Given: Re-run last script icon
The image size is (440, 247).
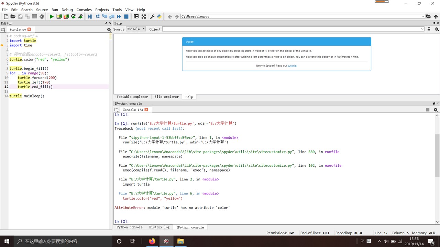Looking at the screenshot, I should coord(73,16).
